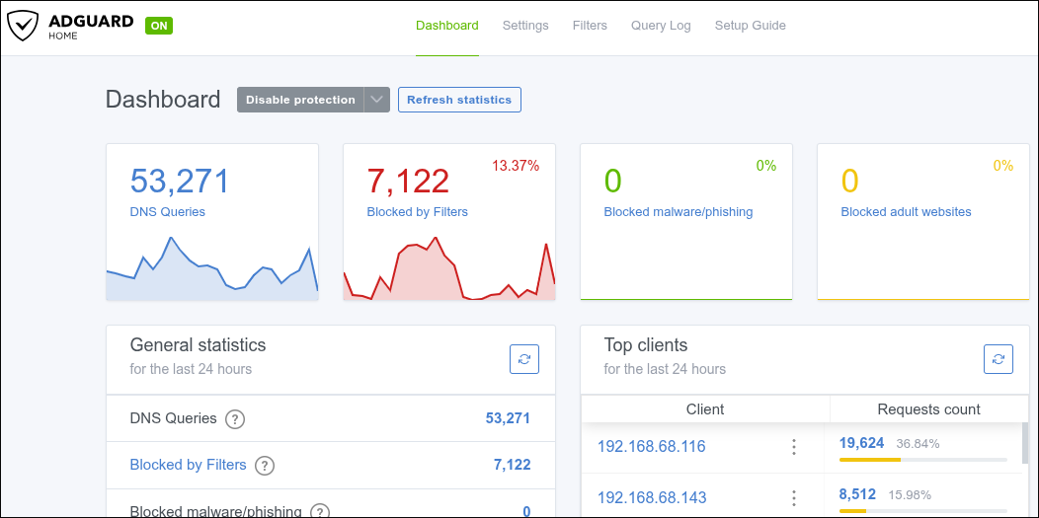The height and width of the screenshot is (518, 1039).
Task: Click the 7,122 value in General statistics
Action: click(513, 465)
